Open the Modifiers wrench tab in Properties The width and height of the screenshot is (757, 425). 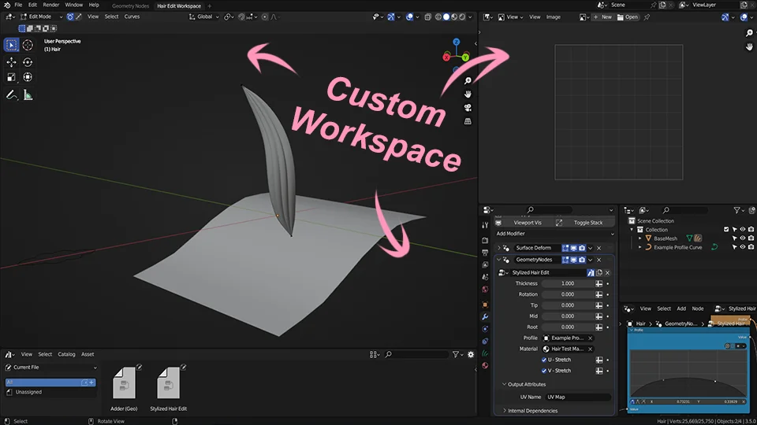click(x=485, y=316)
